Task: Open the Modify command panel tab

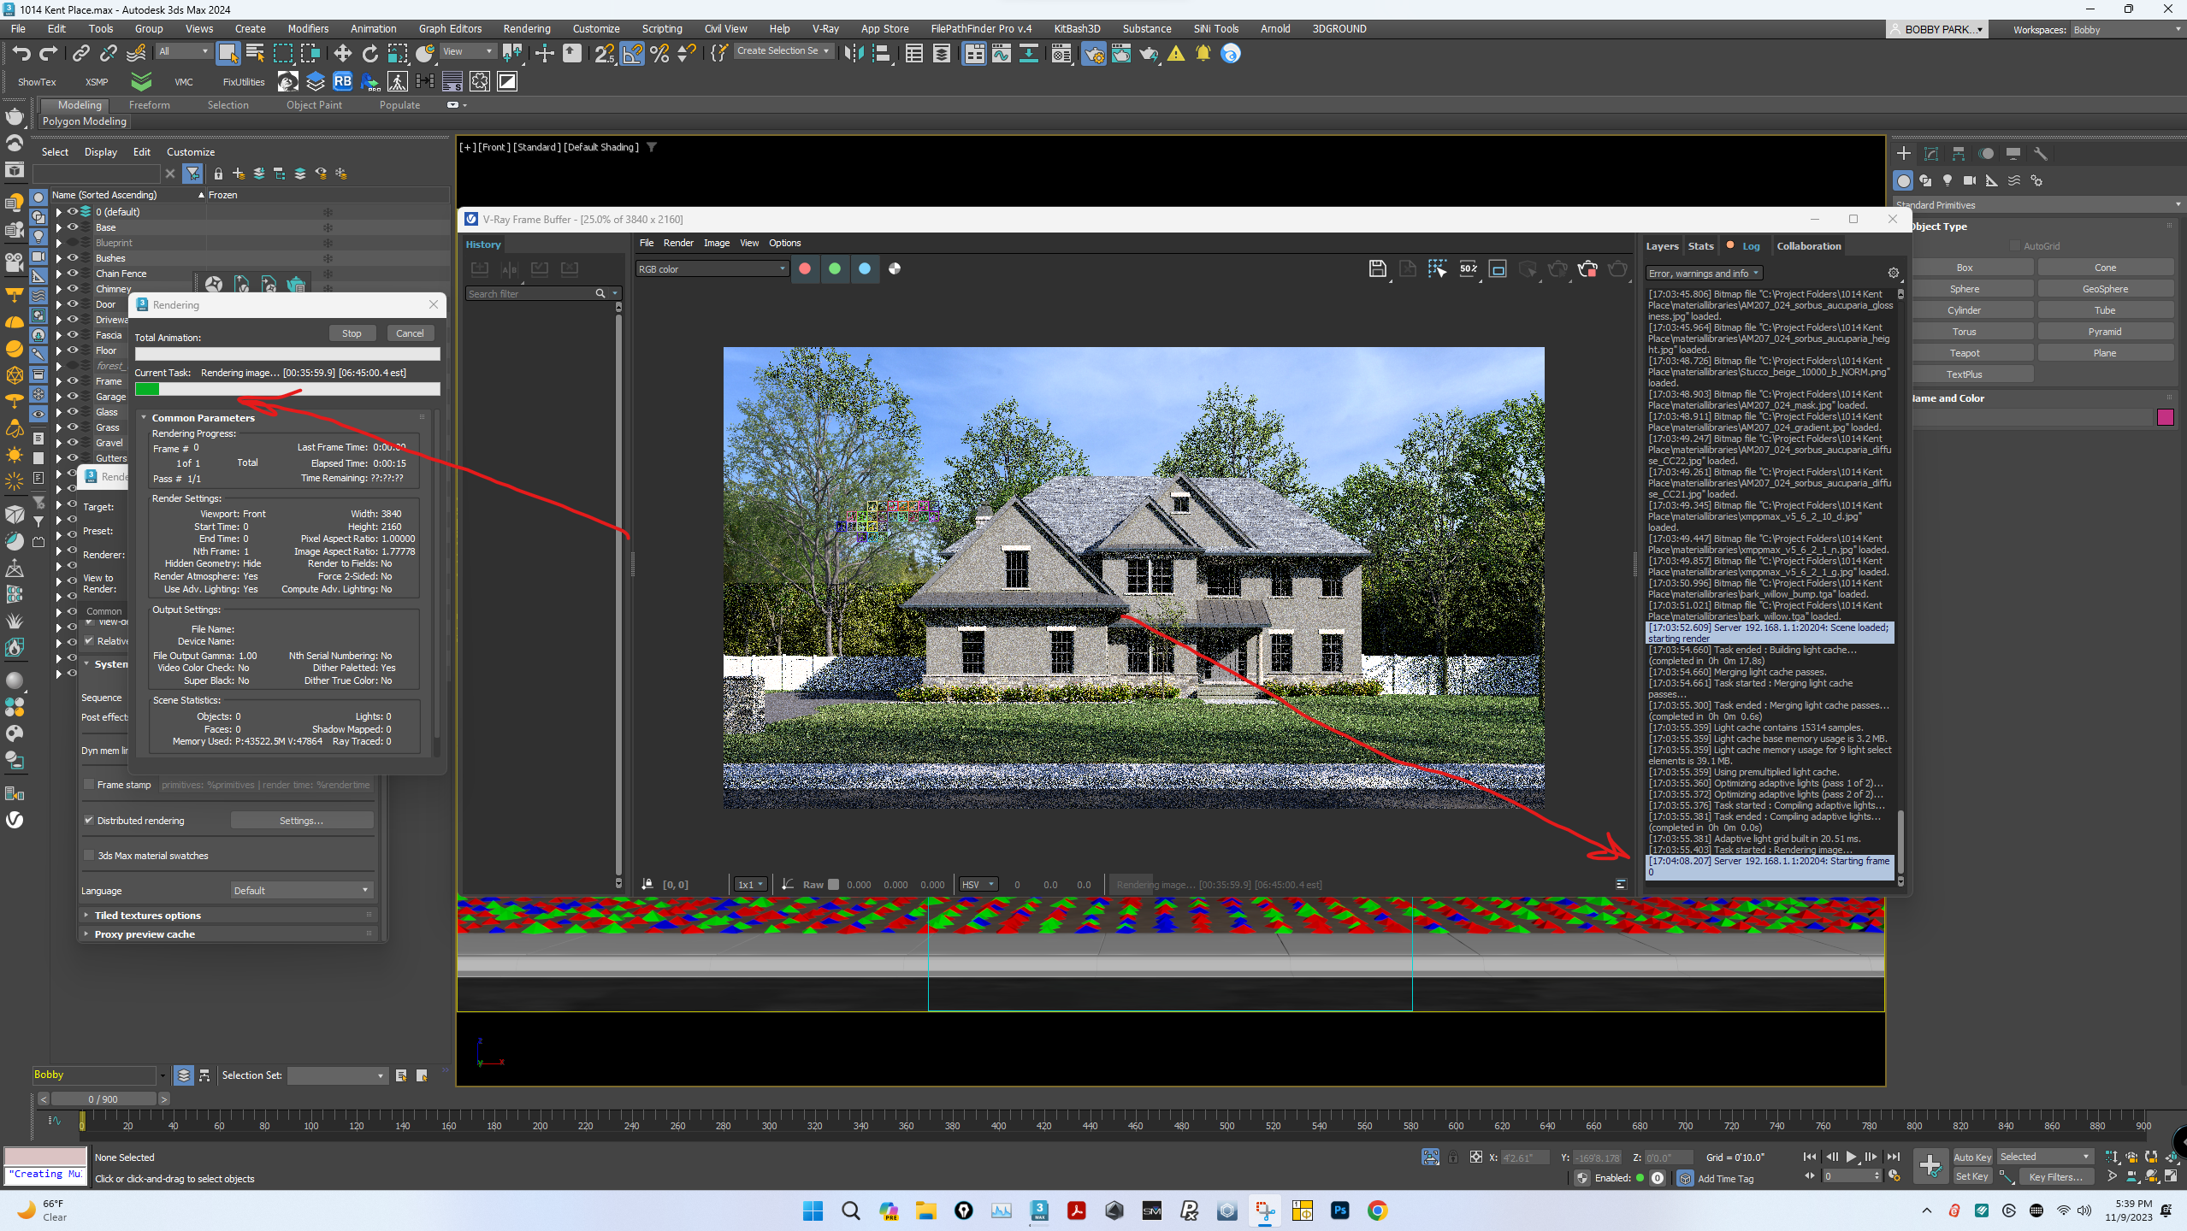Action: pos(1930,154)
